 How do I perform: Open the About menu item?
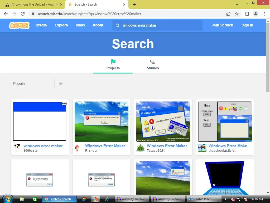(x=98, y=25)
